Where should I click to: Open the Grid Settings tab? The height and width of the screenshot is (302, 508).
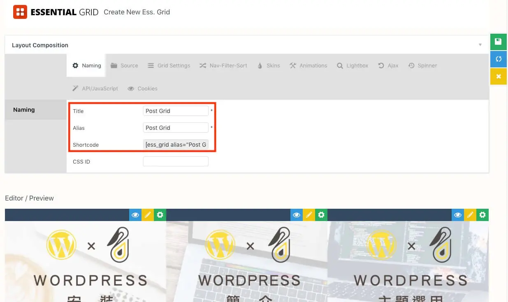[x=169, y=65]
